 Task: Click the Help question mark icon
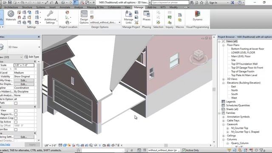(x=240, y=3)
